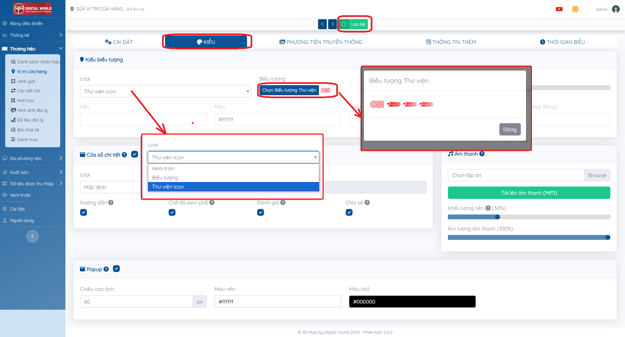Expand the Thống kê sidebar menu
Image resolution: width=625 pixels, height=337 pixels.
tap(33, 35)
